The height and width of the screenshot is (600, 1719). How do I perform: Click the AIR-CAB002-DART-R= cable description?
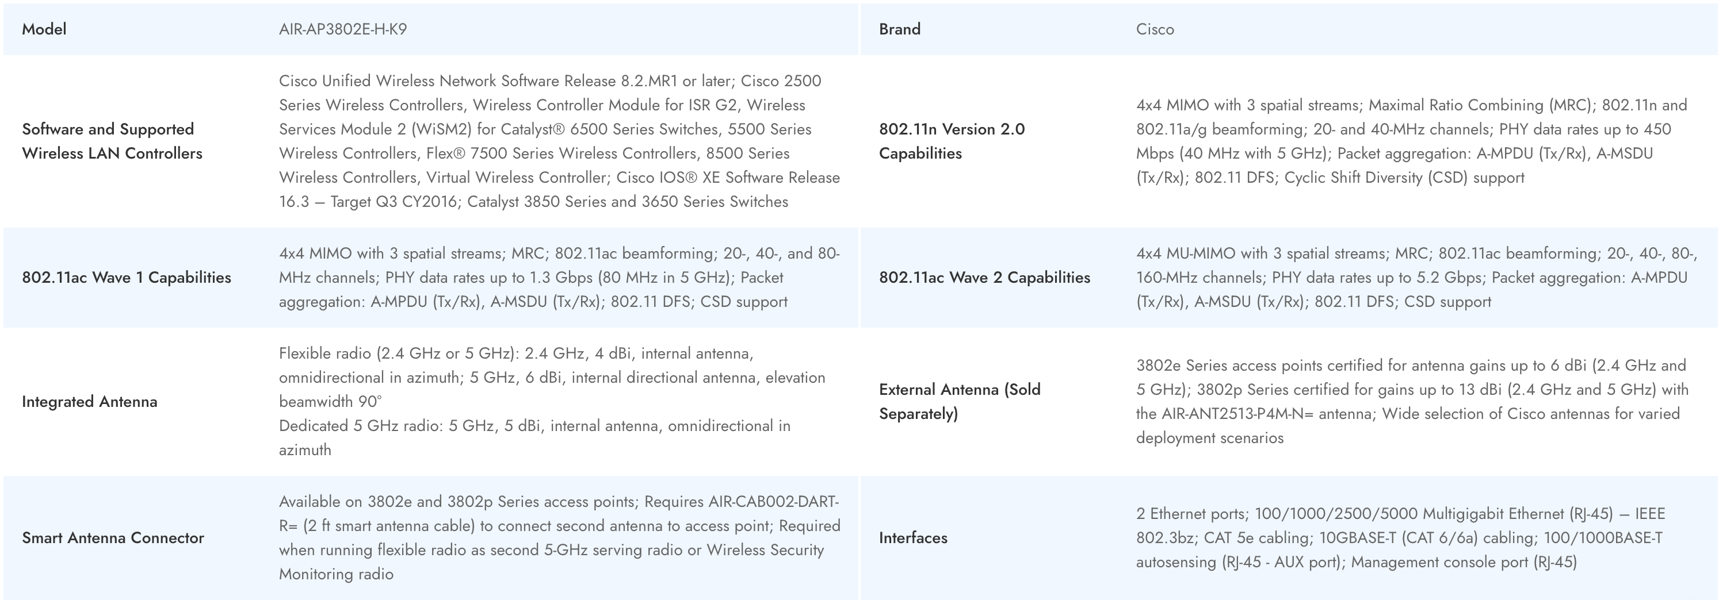(559, 537)
